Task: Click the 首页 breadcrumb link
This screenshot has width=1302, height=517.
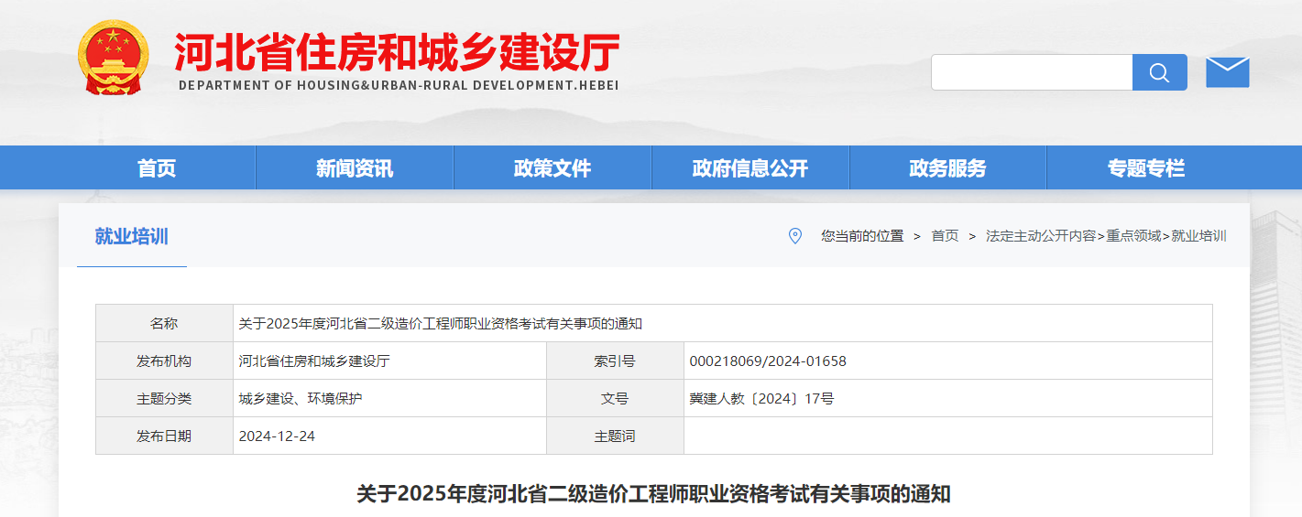Action: click(945, 236)
